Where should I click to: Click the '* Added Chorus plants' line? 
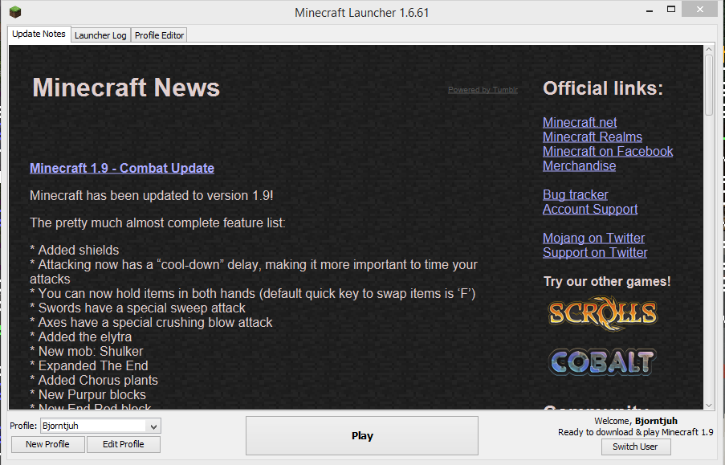[x=94, y=381]
